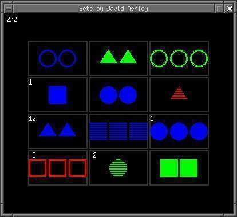Click the Sets by David Ashley title bar

click(114, 9)
